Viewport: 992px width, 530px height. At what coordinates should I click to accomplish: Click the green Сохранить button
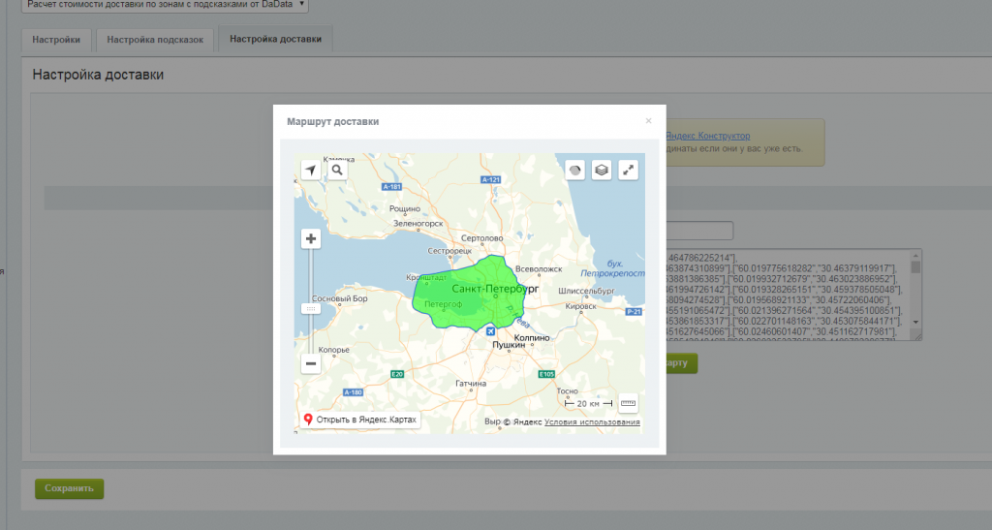pos(69,488)
